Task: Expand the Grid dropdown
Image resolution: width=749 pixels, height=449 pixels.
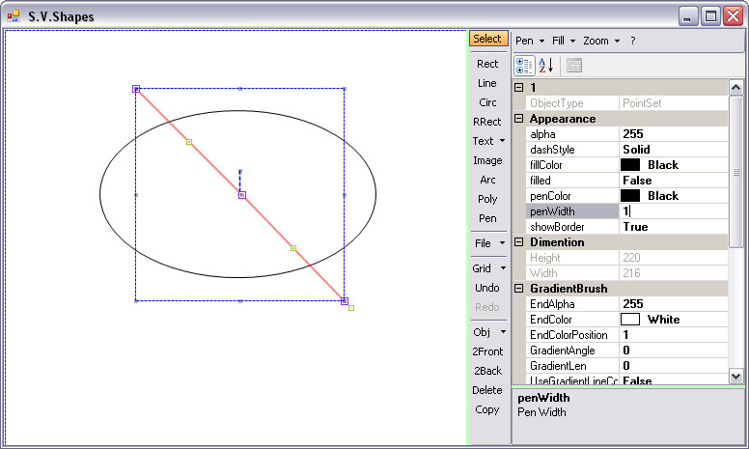Action: coord(488,268)
